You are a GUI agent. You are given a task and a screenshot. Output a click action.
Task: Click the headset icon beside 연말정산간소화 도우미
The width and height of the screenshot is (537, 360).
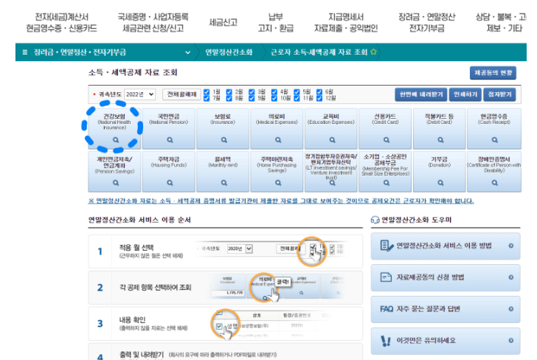(x=375, y=220)
